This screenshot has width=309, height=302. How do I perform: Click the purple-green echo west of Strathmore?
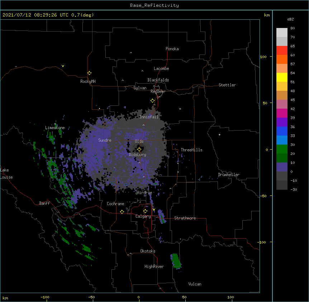point(161,216)
